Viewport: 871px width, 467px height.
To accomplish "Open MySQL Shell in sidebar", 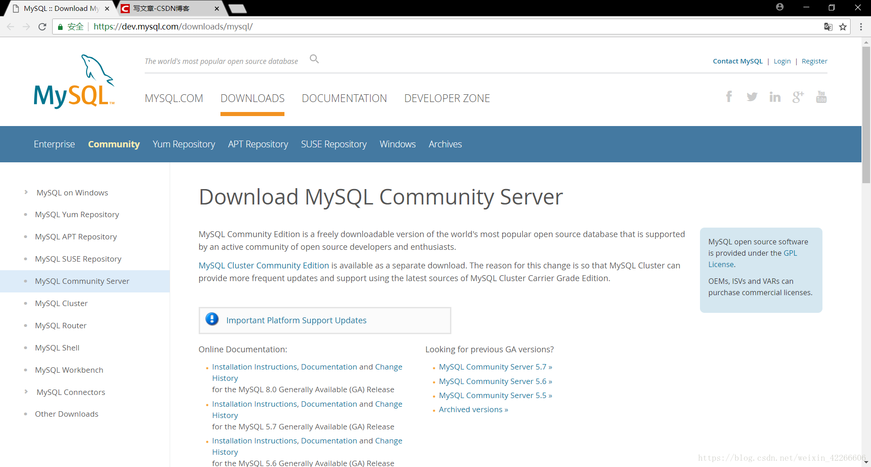I will 57,348.
